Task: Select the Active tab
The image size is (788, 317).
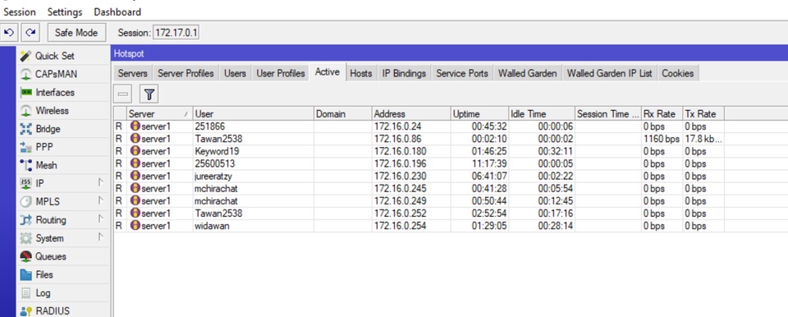Action: 328,72
